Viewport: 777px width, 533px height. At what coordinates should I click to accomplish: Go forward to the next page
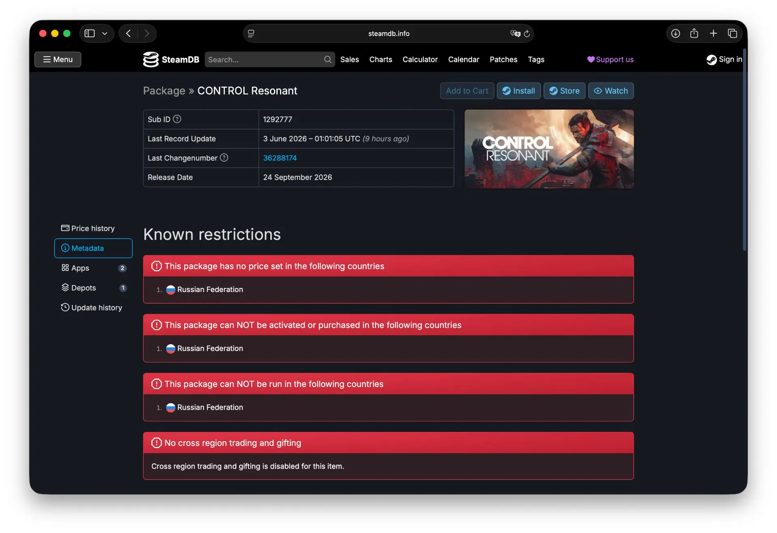pyautogui.click(x=146, y=34)
